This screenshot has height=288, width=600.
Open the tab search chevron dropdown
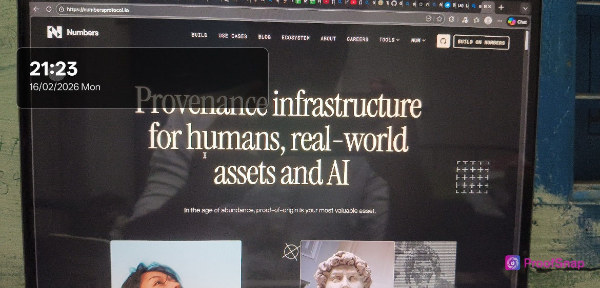[525, 8]
